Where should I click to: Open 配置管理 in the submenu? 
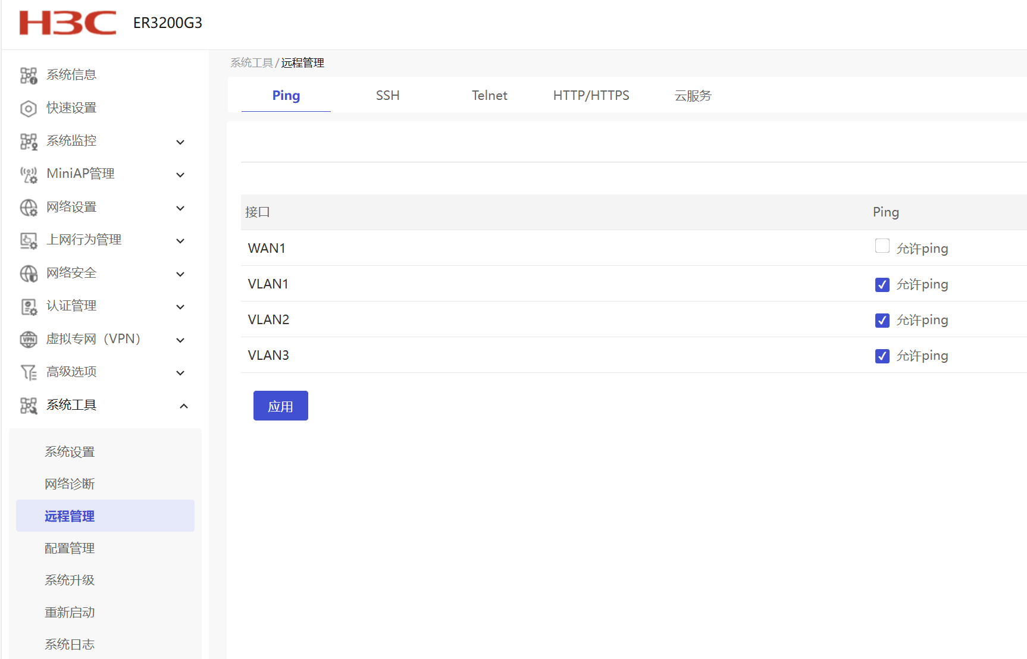click(x=70, y=548)
